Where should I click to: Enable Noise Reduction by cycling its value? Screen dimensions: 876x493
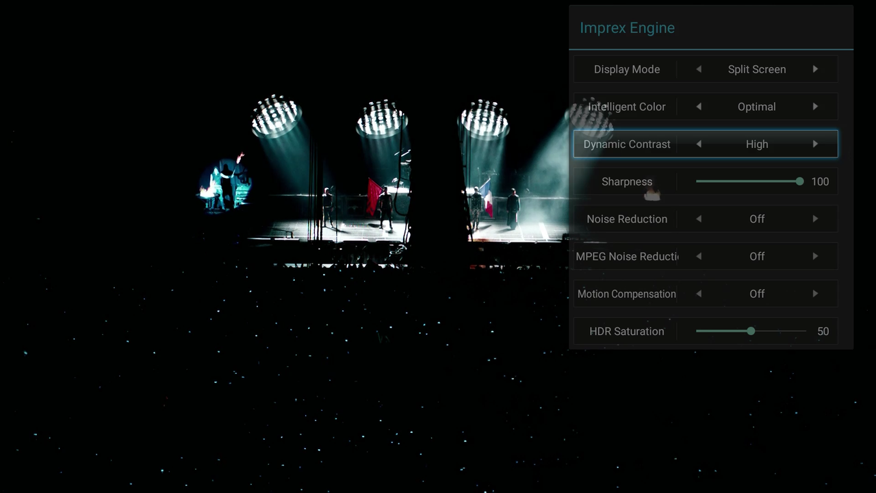tap(815, 219)
